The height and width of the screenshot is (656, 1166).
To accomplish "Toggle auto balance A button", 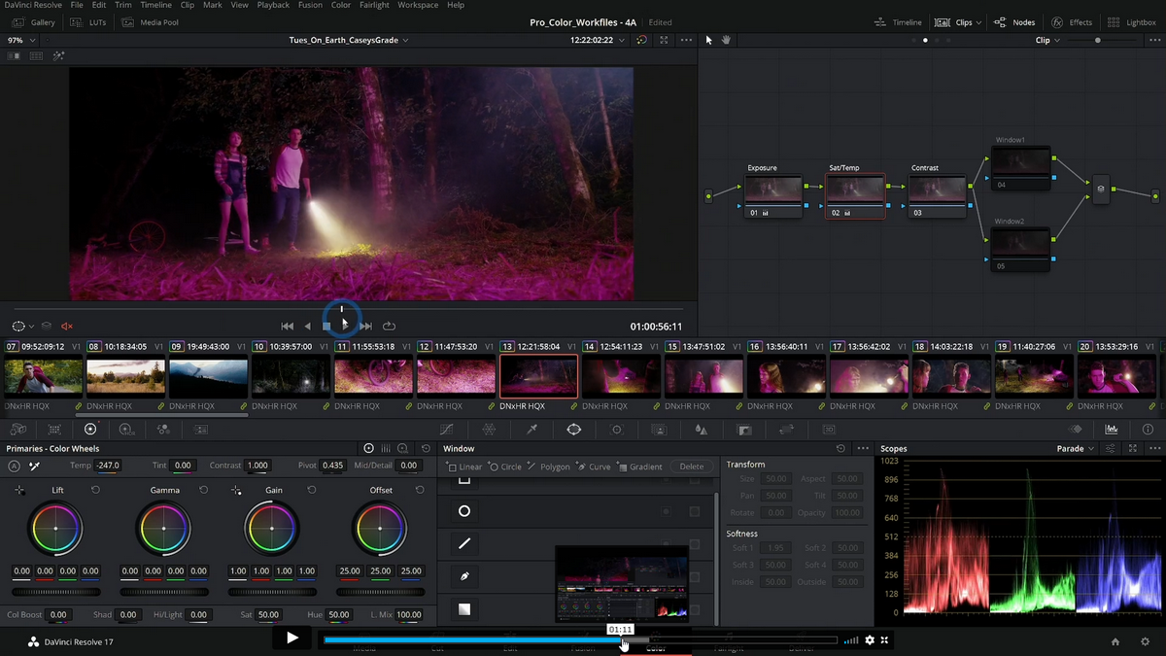I will pos(14,466).
